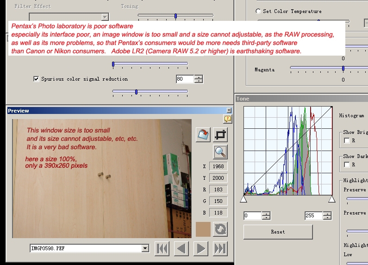Screen dimensions: 368x265
Task: Click the spurious color value field 80
Action: pyautogui.click(x=185, y=79)
